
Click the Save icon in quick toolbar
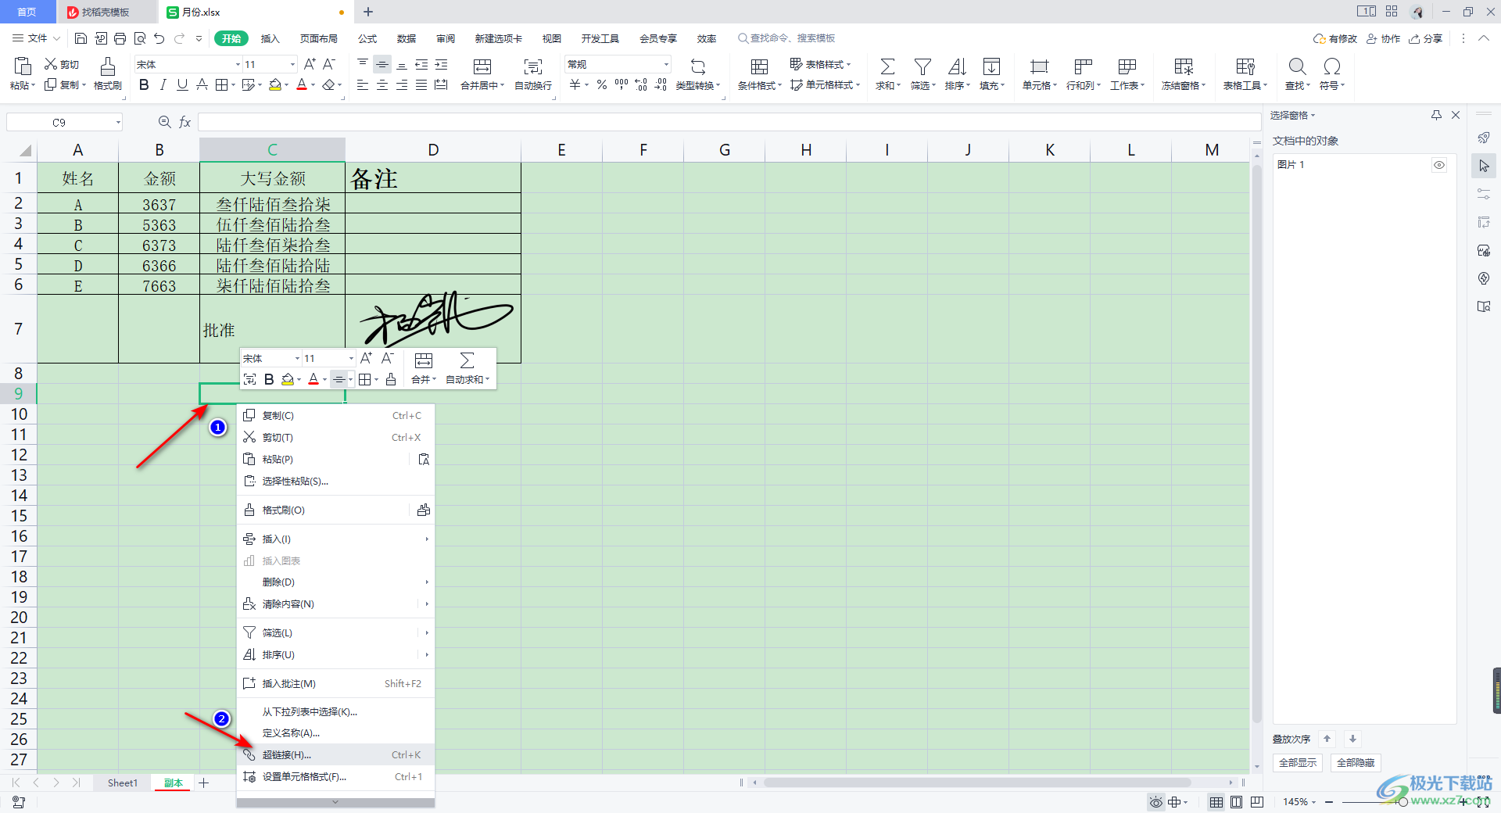[x=81, y=38]
